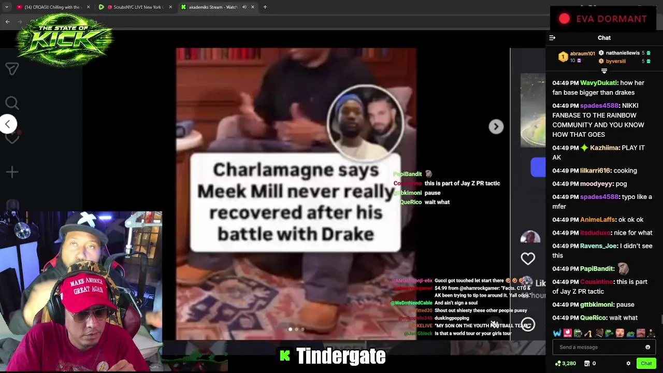Like the post with the heart icon
Image resolution: width=663 pixels, height=373 pixels.
(528, 258)
